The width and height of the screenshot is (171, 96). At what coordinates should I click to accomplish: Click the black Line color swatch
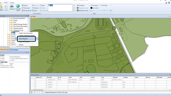tap(91, 8)
